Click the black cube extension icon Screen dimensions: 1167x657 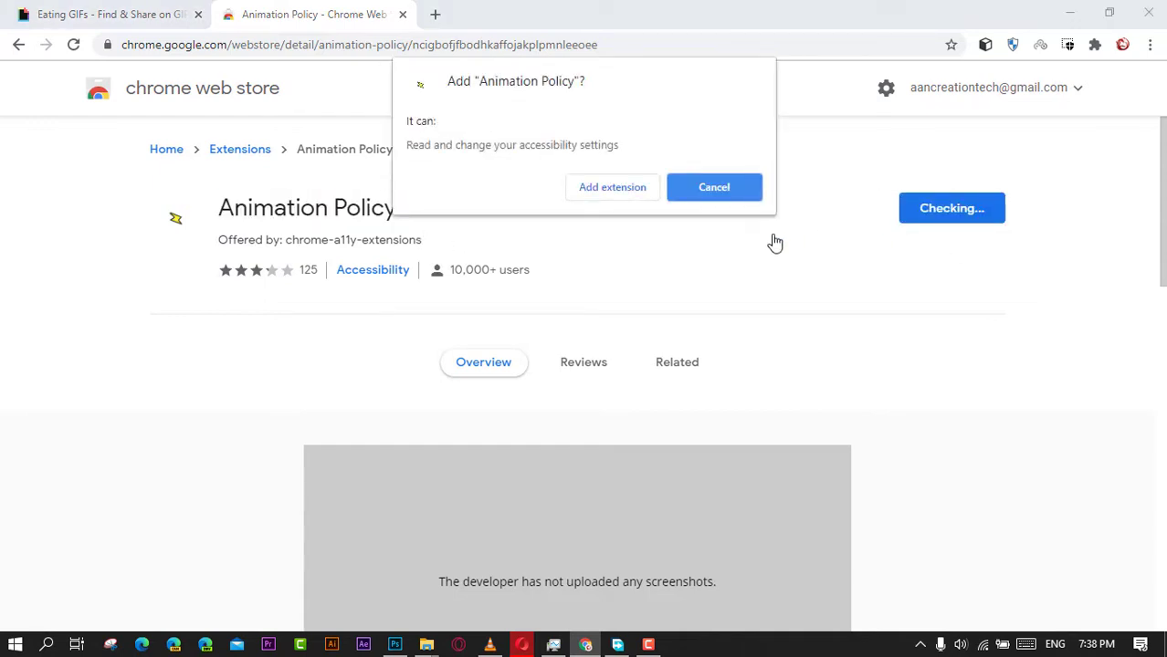pyautogui.click(x=985, y=45)
